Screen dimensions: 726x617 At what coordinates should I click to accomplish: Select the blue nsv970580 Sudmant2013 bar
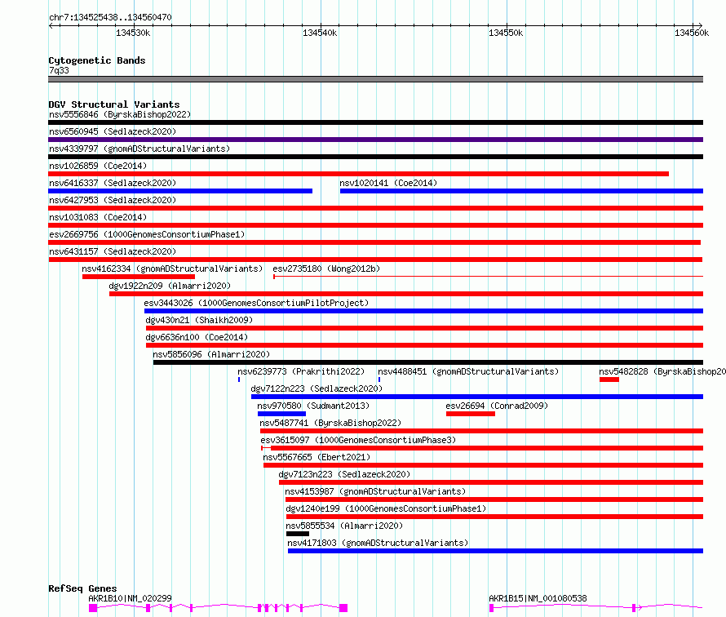click(281, 414)
